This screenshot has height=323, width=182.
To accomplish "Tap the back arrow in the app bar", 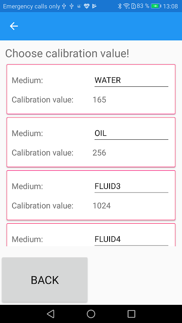I will 14,26.
